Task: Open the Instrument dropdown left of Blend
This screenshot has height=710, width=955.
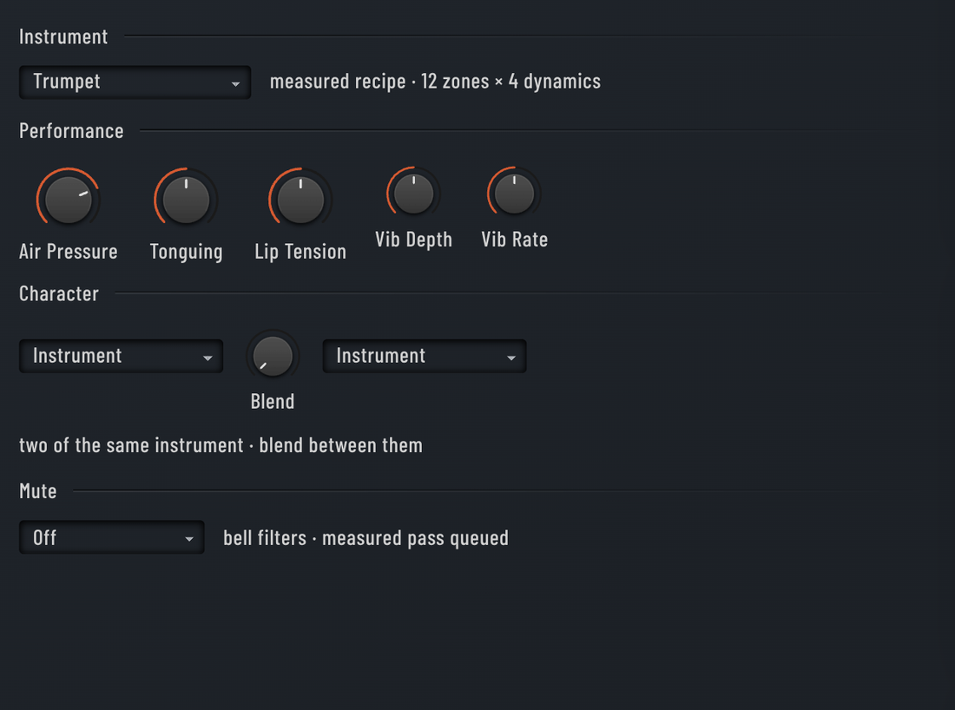Action: 122,356
